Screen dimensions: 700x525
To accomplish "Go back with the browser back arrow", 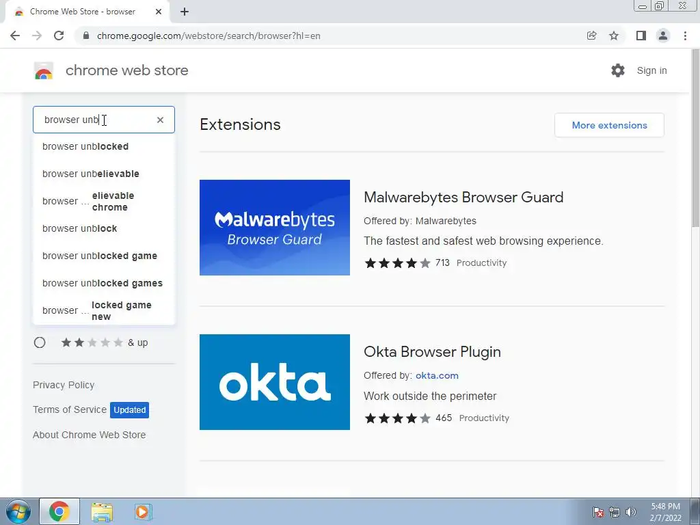I will tap(15, 36).
